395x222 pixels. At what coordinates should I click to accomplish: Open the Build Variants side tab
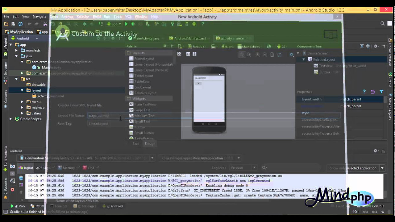pos(5,159)
